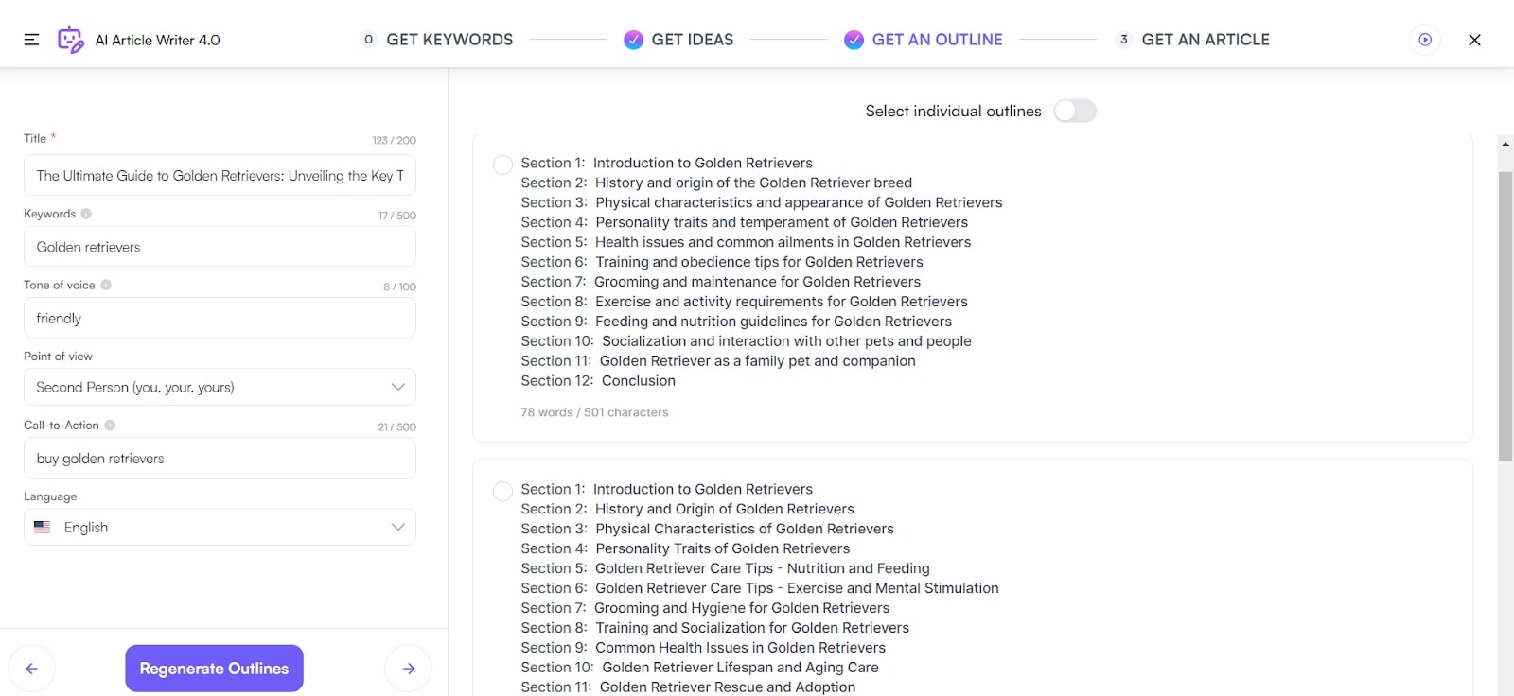Click the play tutorial icon
1514x696 pixels.
tap(1425, 40)
